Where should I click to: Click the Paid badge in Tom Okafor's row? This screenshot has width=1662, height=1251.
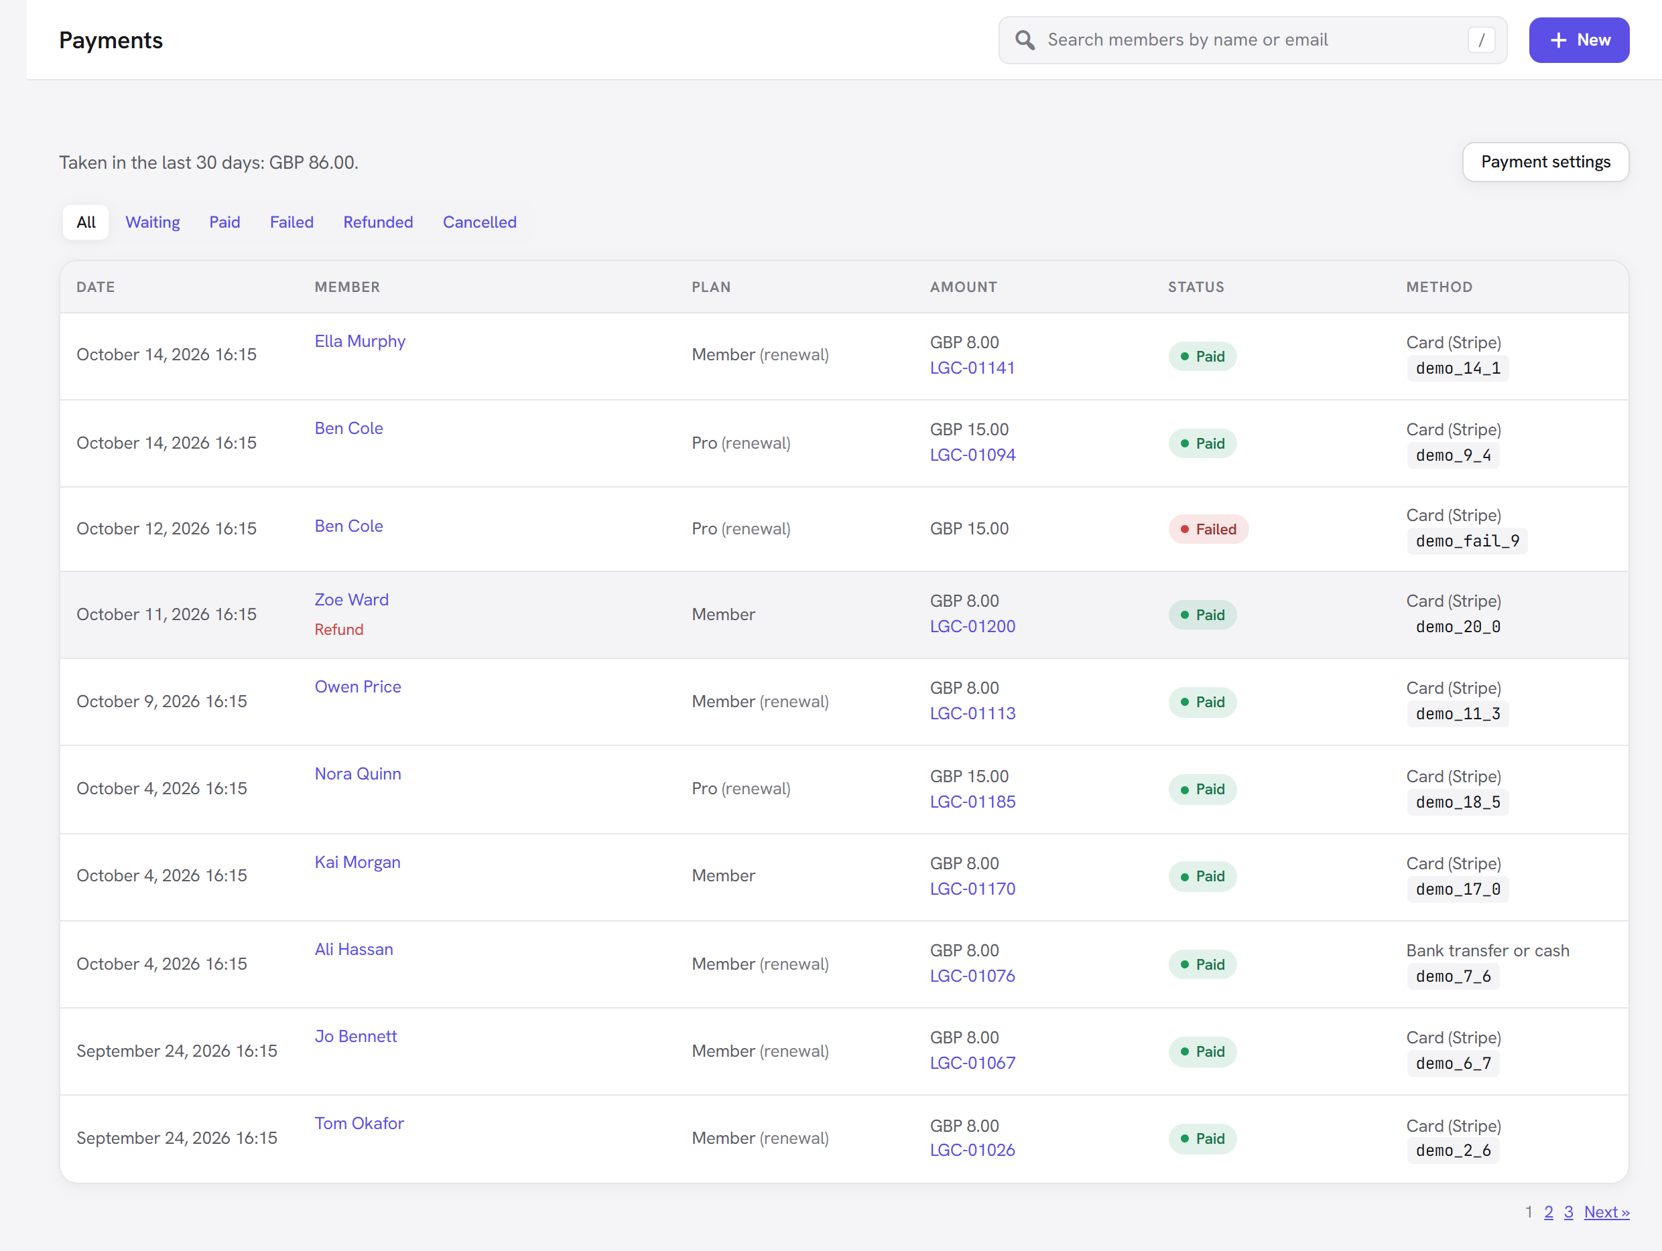click(x=1202, y=1139)
